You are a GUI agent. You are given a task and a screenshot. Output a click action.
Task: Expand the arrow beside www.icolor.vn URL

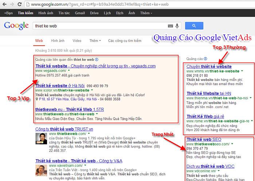(x=92, y=90)
